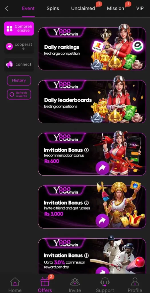Switch to the Spins tab

pos(53,8)
